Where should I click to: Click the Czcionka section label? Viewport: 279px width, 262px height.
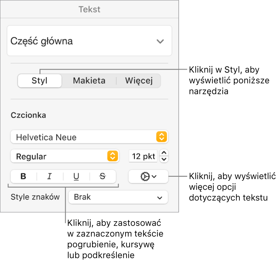point(28,115)
